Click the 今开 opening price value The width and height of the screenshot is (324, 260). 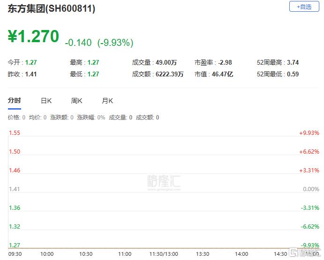(x=31, y=62)
